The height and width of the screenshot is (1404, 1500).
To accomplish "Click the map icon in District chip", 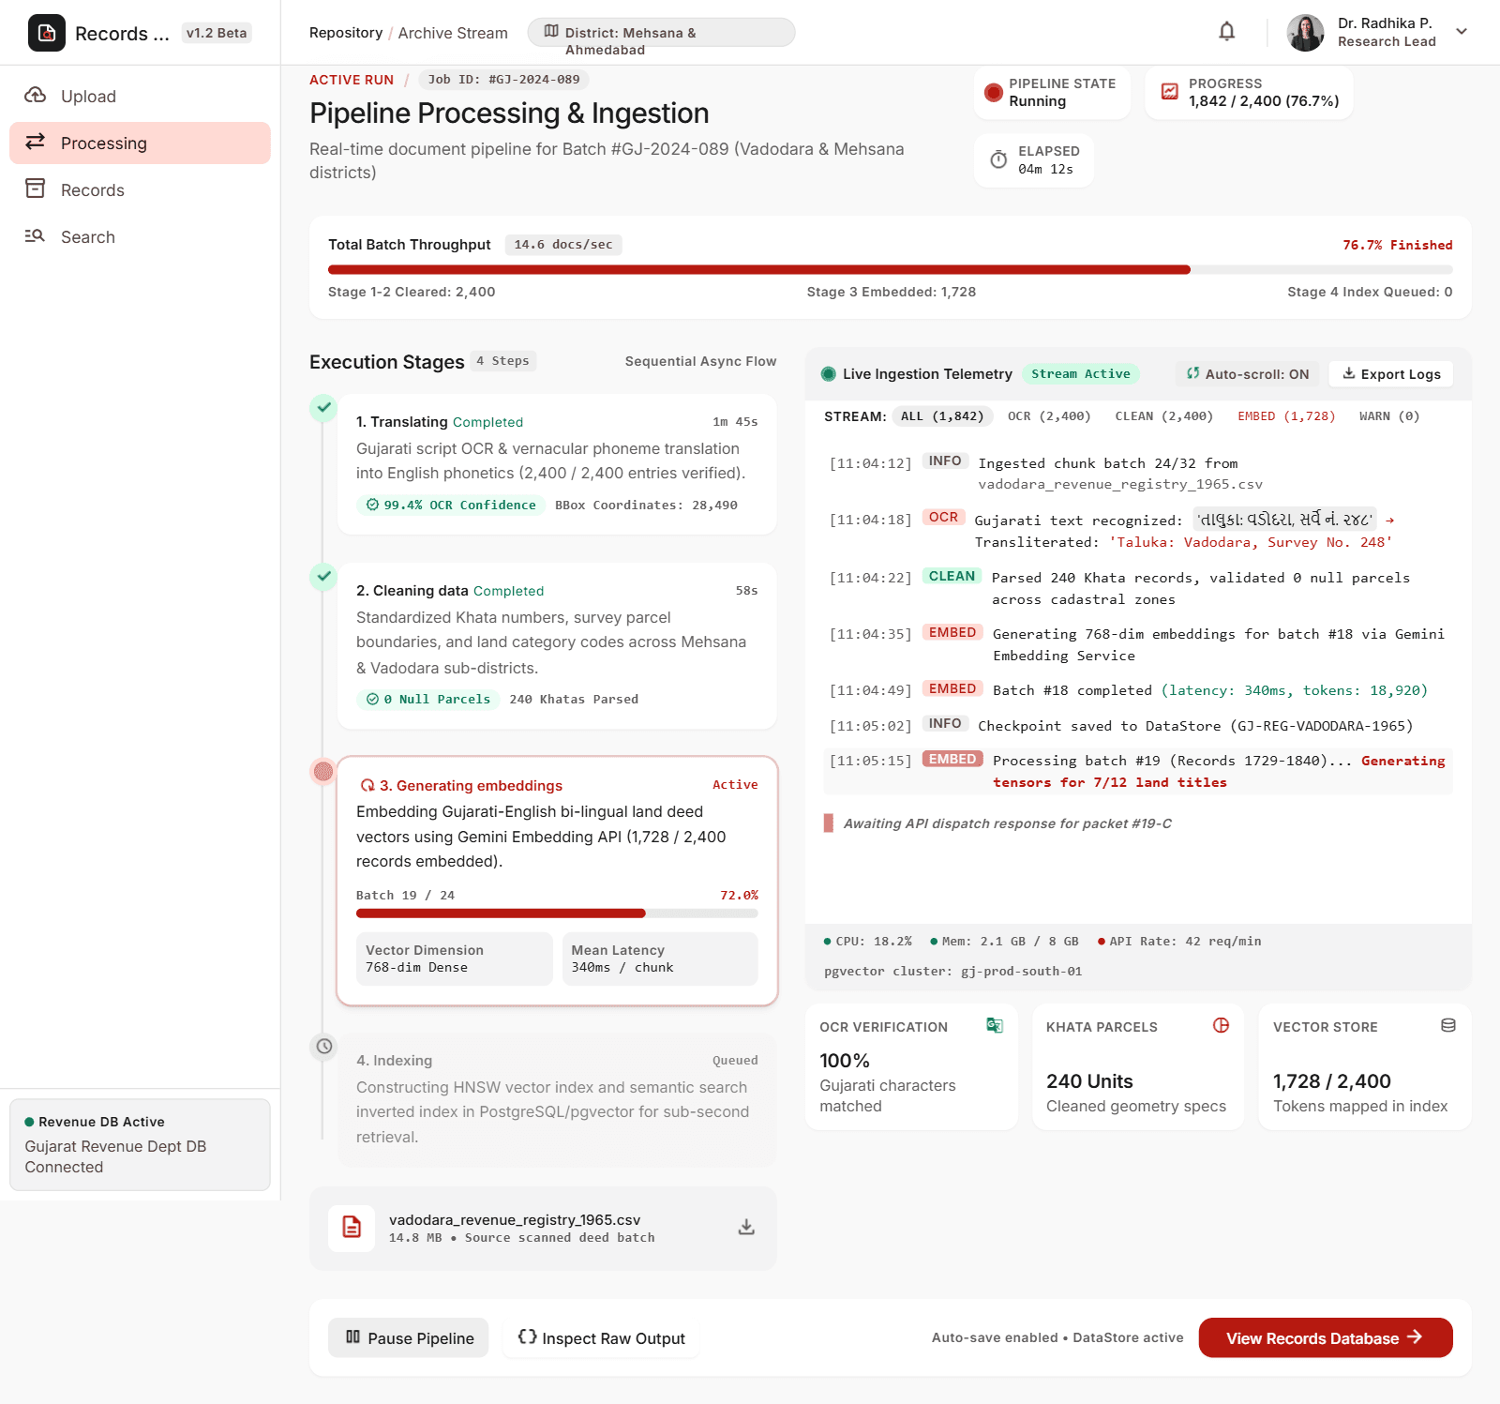I will pyautogui.click(x=551, y=32).
